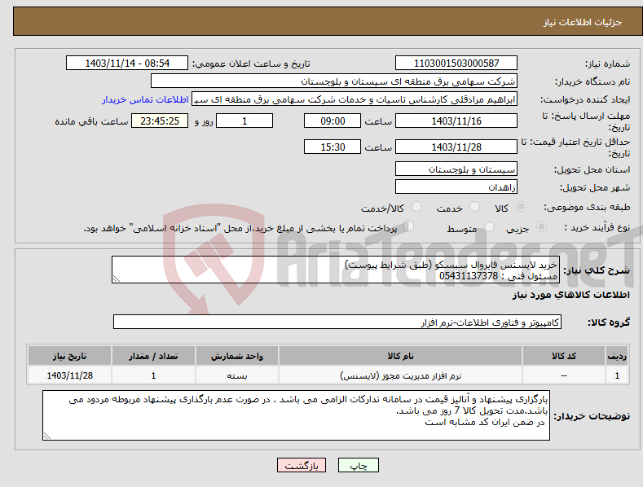
Task: Select the کالا radio button
Action: tap(521, 207)
